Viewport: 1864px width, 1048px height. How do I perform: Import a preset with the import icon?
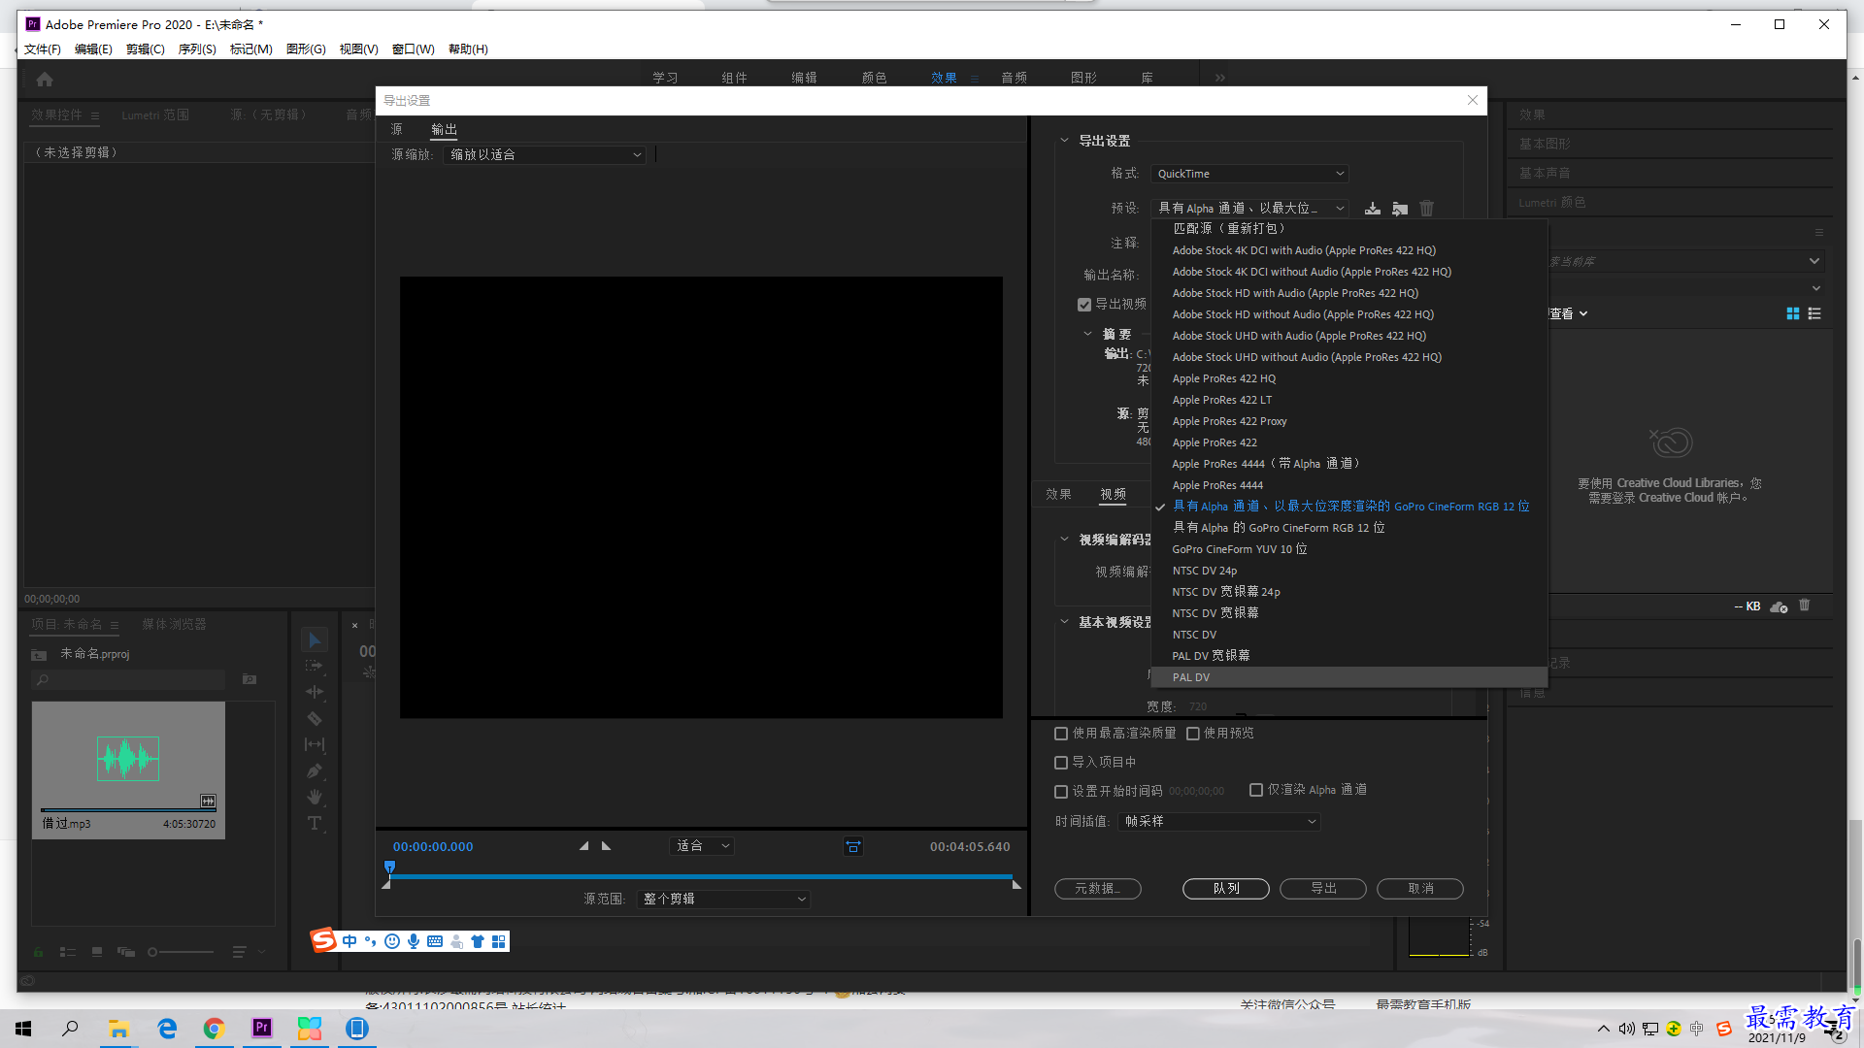[1400, 209]
